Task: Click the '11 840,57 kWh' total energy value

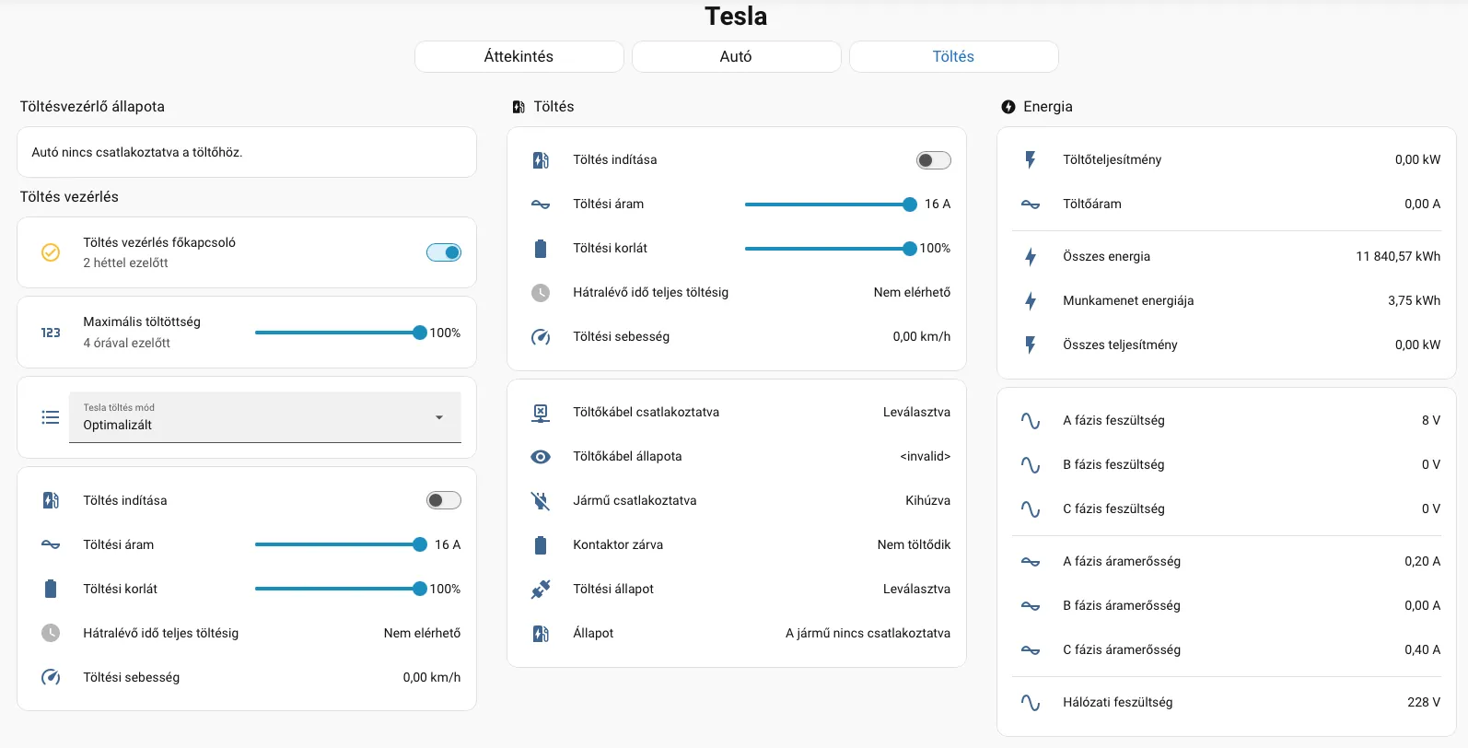Action: pos(1398,257)
